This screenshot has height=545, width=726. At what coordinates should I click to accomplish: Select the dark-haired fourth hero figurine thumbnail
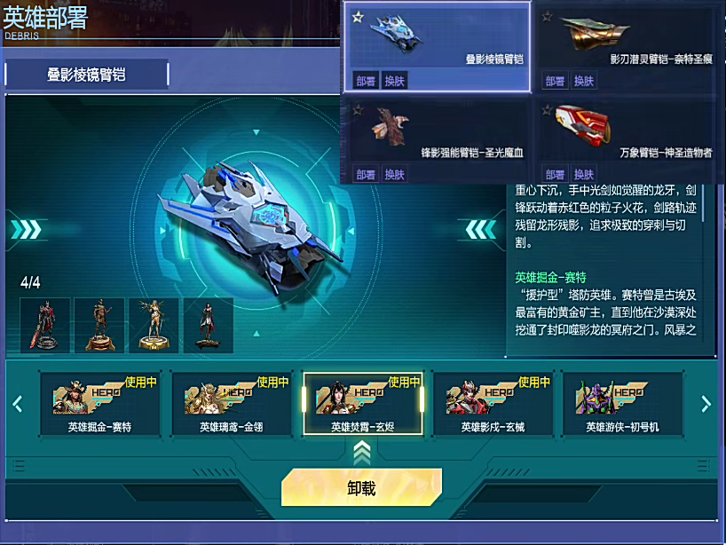(x=209, y=326)
